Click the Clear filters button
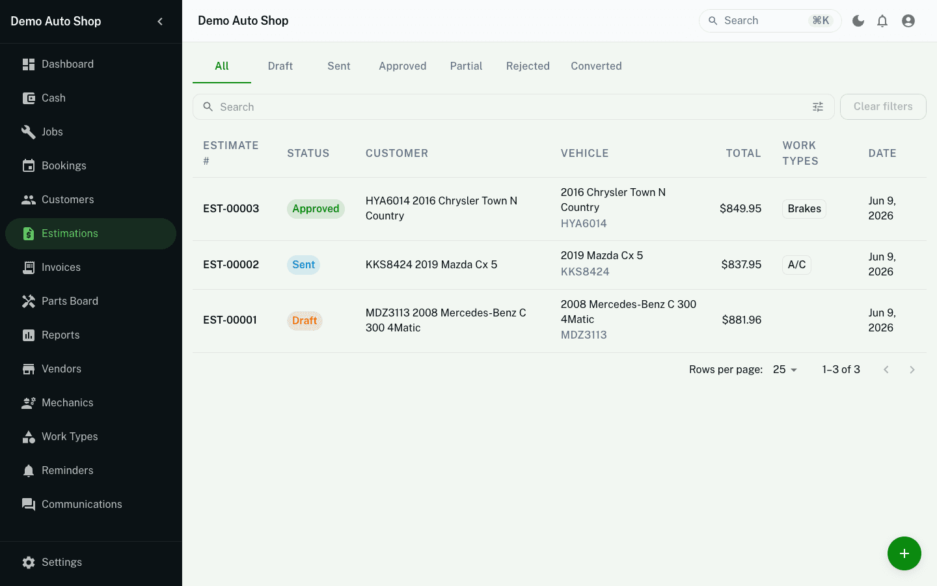Screen dimensions: 937x586 pos(883,107)
